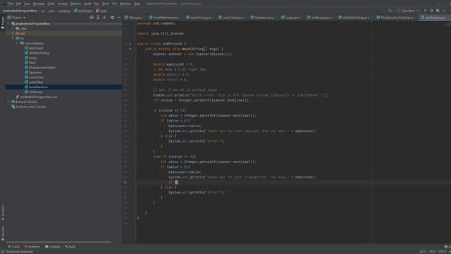Select Main class in project tree

[x=32, y=63]
